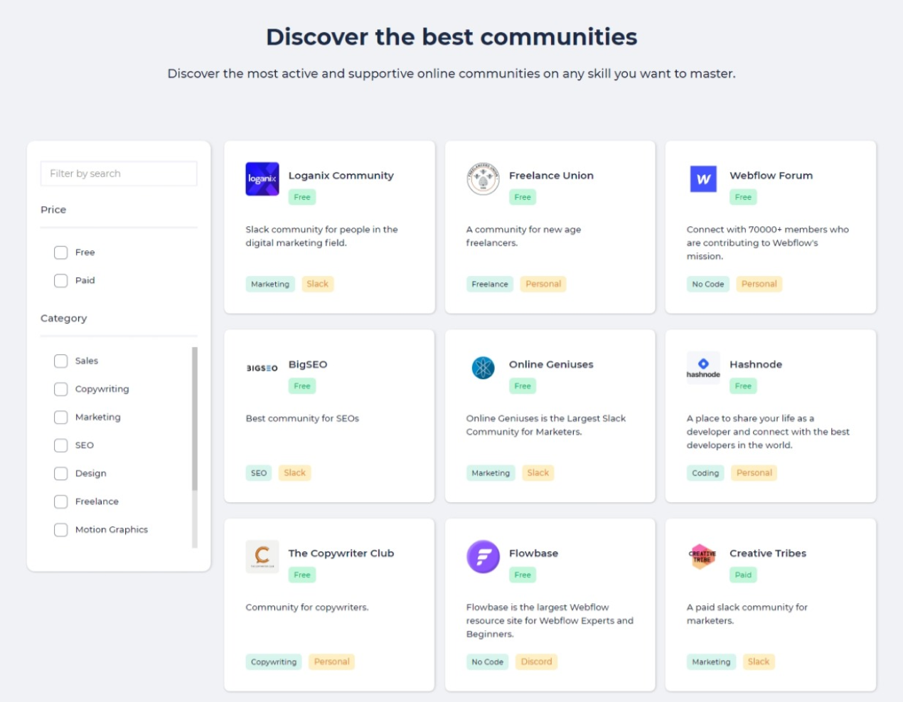Click Personal tag on Hashnode card
This screenshot has width=903, height=702.
[754, 473]
